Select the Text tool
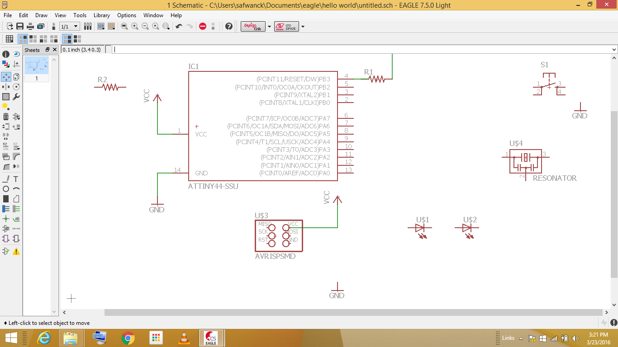The height and width of the screenshot is (347, 618). coord(16,179)
